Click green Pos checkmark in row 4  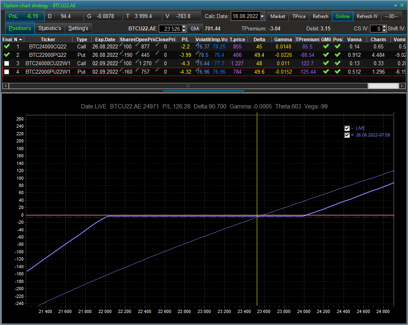338,71
